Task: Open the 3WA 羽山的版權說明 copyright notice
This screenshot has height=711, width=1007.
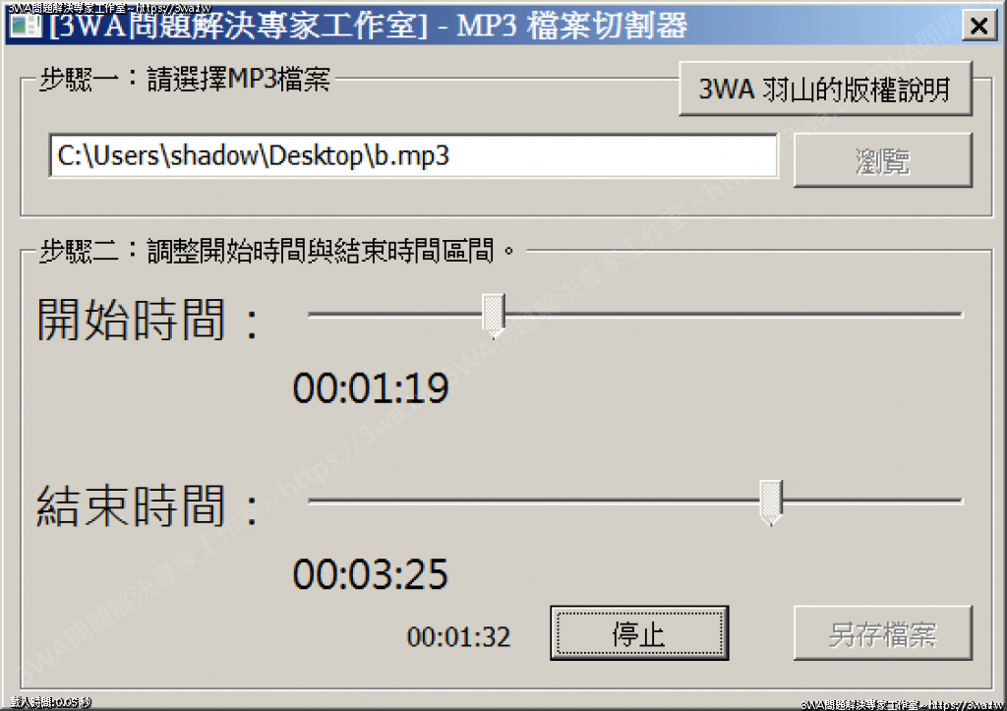Action: click(x=825, y=89)
